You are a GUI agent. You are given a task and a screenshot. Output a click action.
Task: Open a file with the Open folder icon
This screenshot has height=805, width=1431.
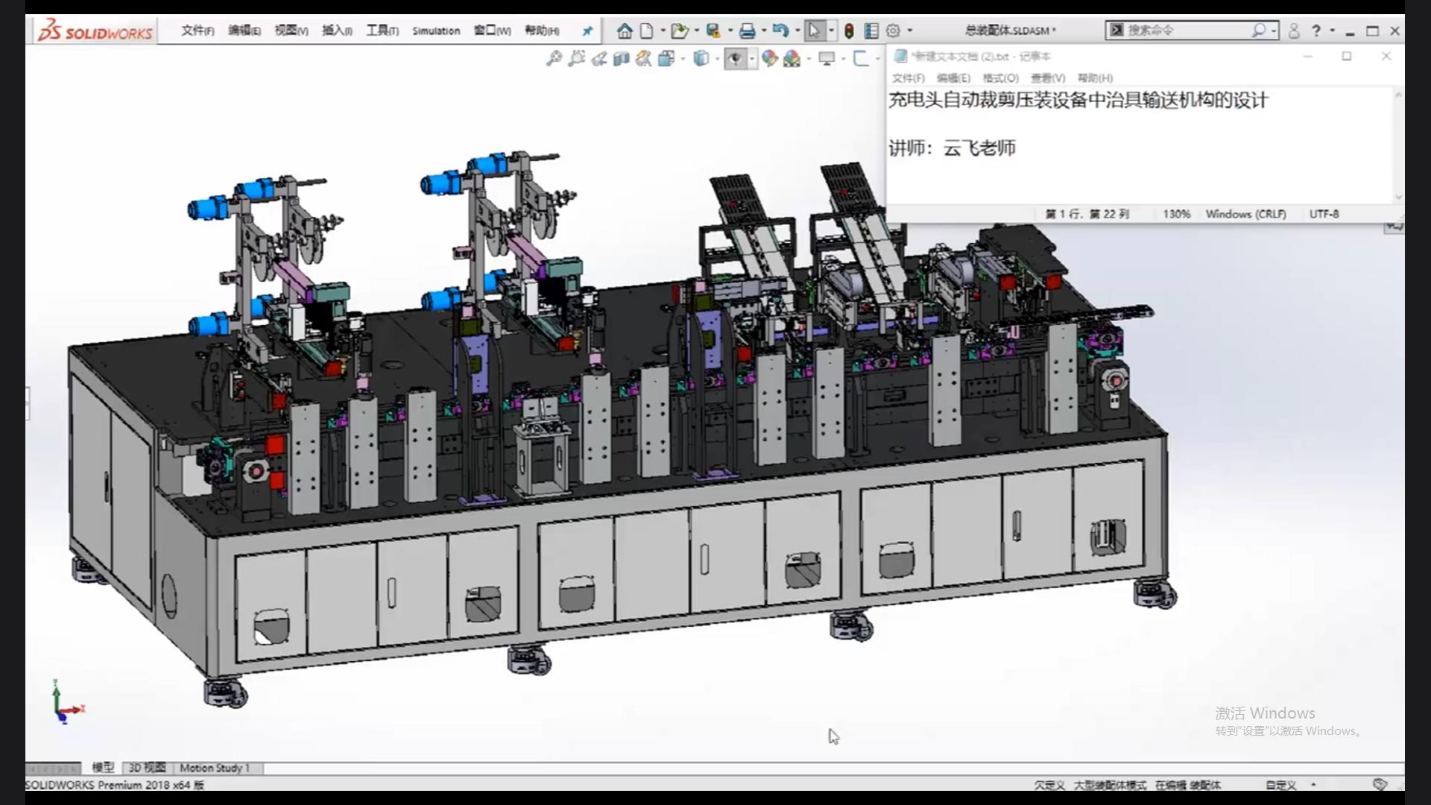pos(678,31)
